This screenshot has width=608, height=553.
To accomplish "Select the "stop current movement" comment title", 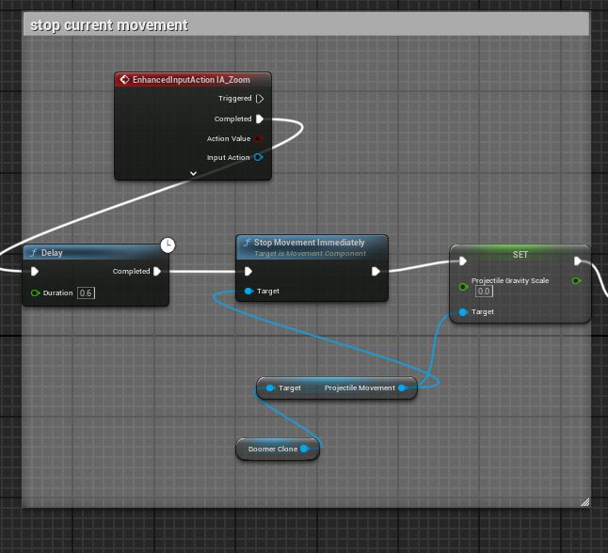I will [x=109, y=25].
